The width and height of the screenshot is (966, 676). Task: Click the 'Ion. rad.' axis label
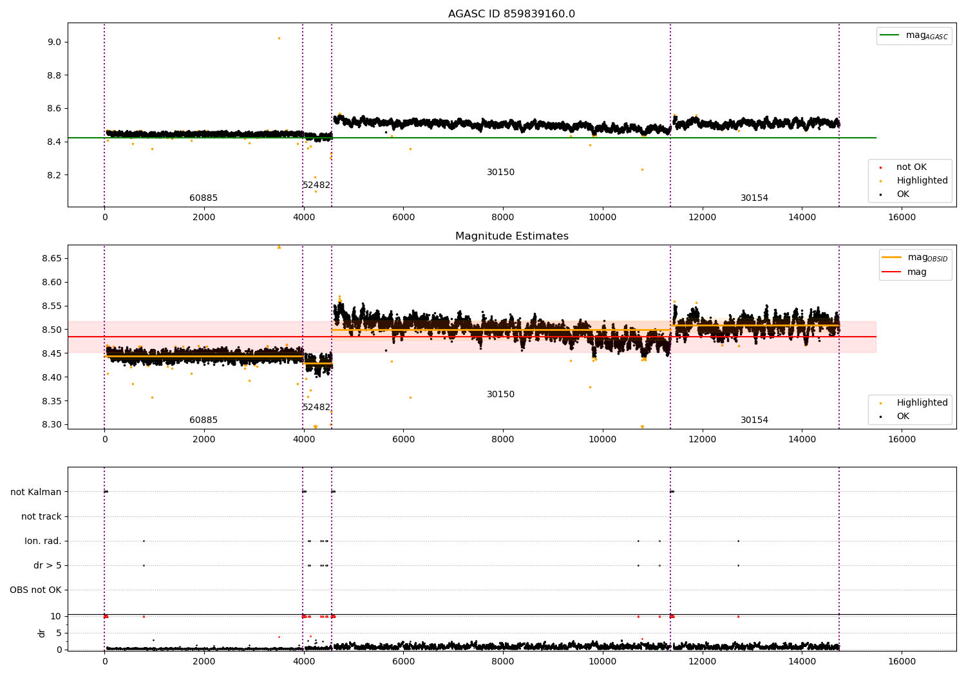43,541
